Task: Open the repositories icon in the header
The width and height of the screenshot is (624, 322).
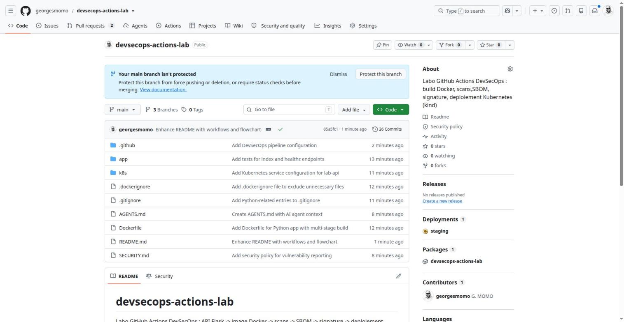Action: pos(581,11)
